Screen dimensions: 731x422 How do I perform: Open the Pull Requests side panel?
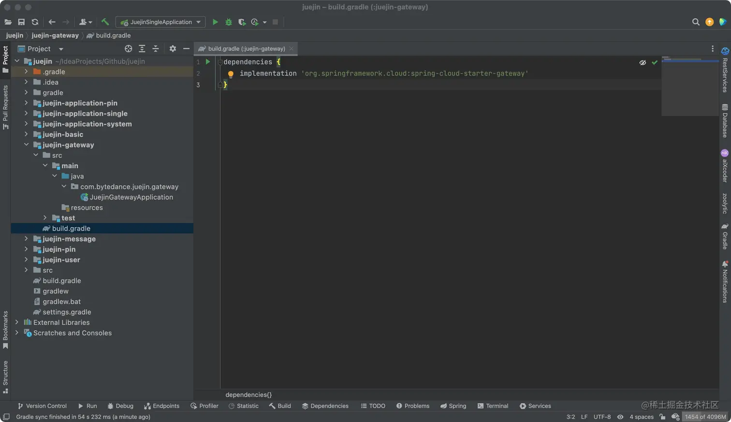click(5, 107)
